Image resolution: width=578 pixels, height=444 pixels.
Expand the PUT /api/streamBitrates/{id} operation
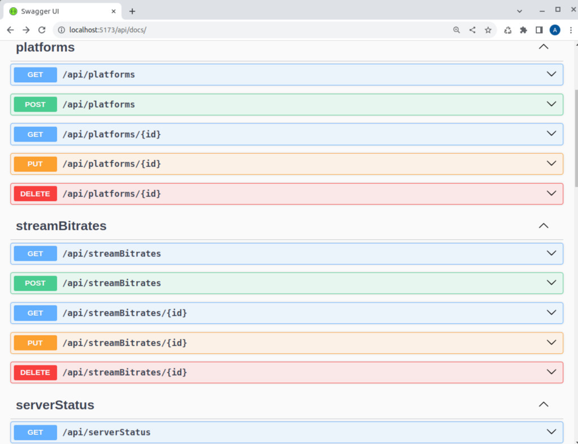tap(282, 343)
